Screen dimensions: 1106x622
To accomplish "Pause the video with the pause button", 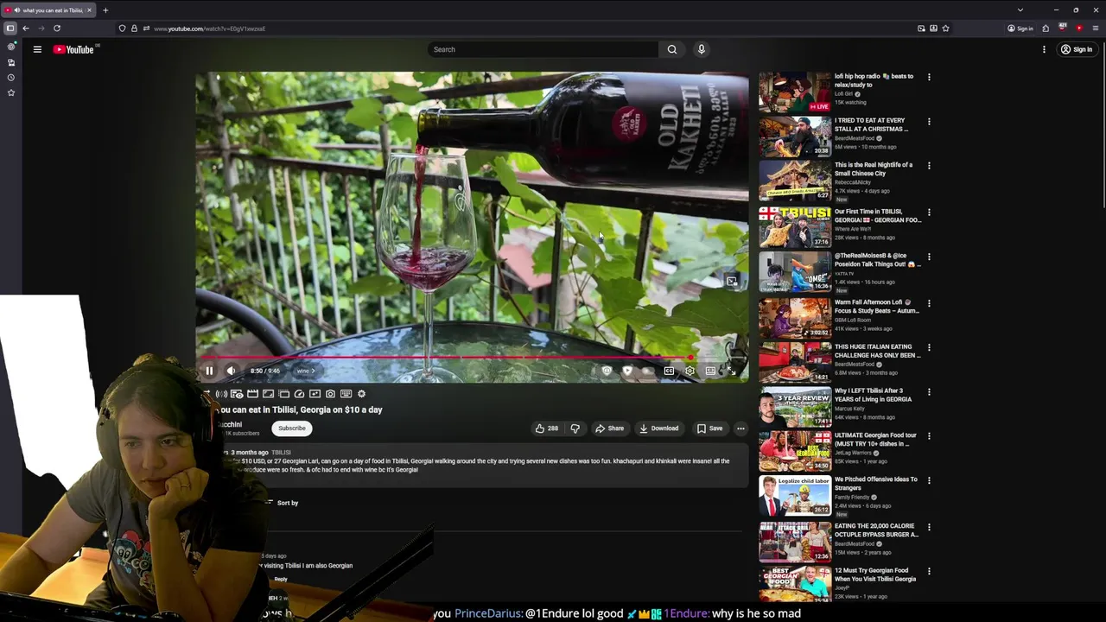I will coord(209,371).
